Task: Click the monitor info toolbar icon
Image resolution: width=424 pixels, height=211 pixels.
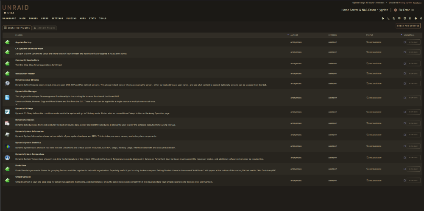Action: (405, 18)
